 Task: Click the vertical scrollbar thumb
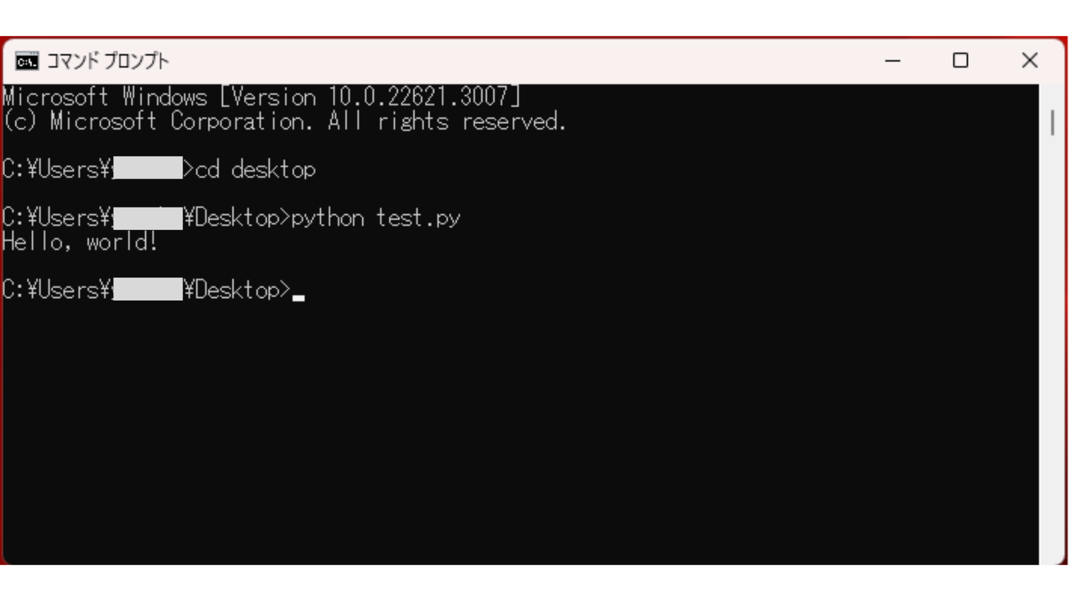(x=1052, y=122)
